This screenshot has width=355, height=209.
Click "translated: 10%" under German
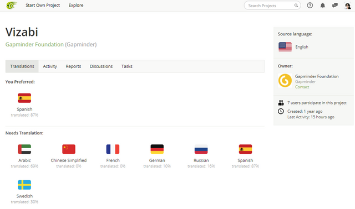[157, 166]
